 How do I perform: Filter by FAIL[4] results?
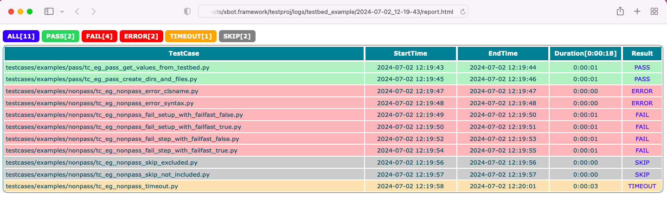99,36
